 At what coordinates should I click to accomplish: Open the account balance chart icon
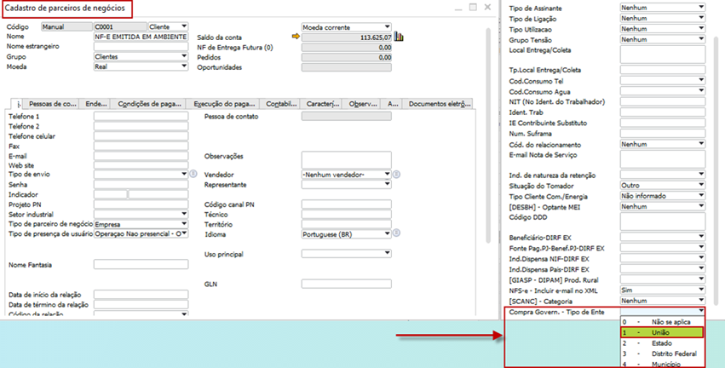(399, 37)
